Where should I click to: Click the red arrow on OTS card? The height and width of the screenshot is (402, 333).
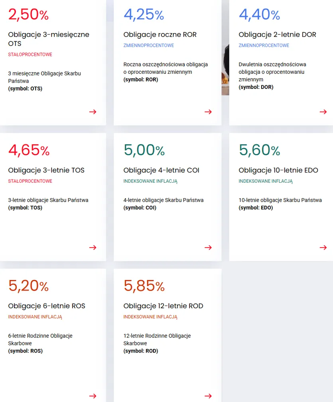tap(93, 112)
